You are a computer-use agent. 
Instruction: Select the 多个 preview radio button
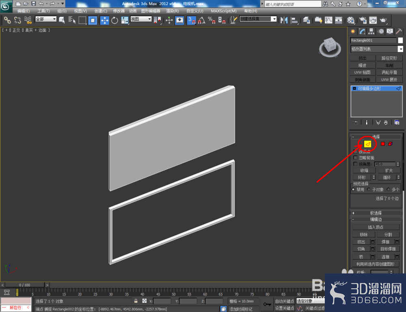coord(388,189)
